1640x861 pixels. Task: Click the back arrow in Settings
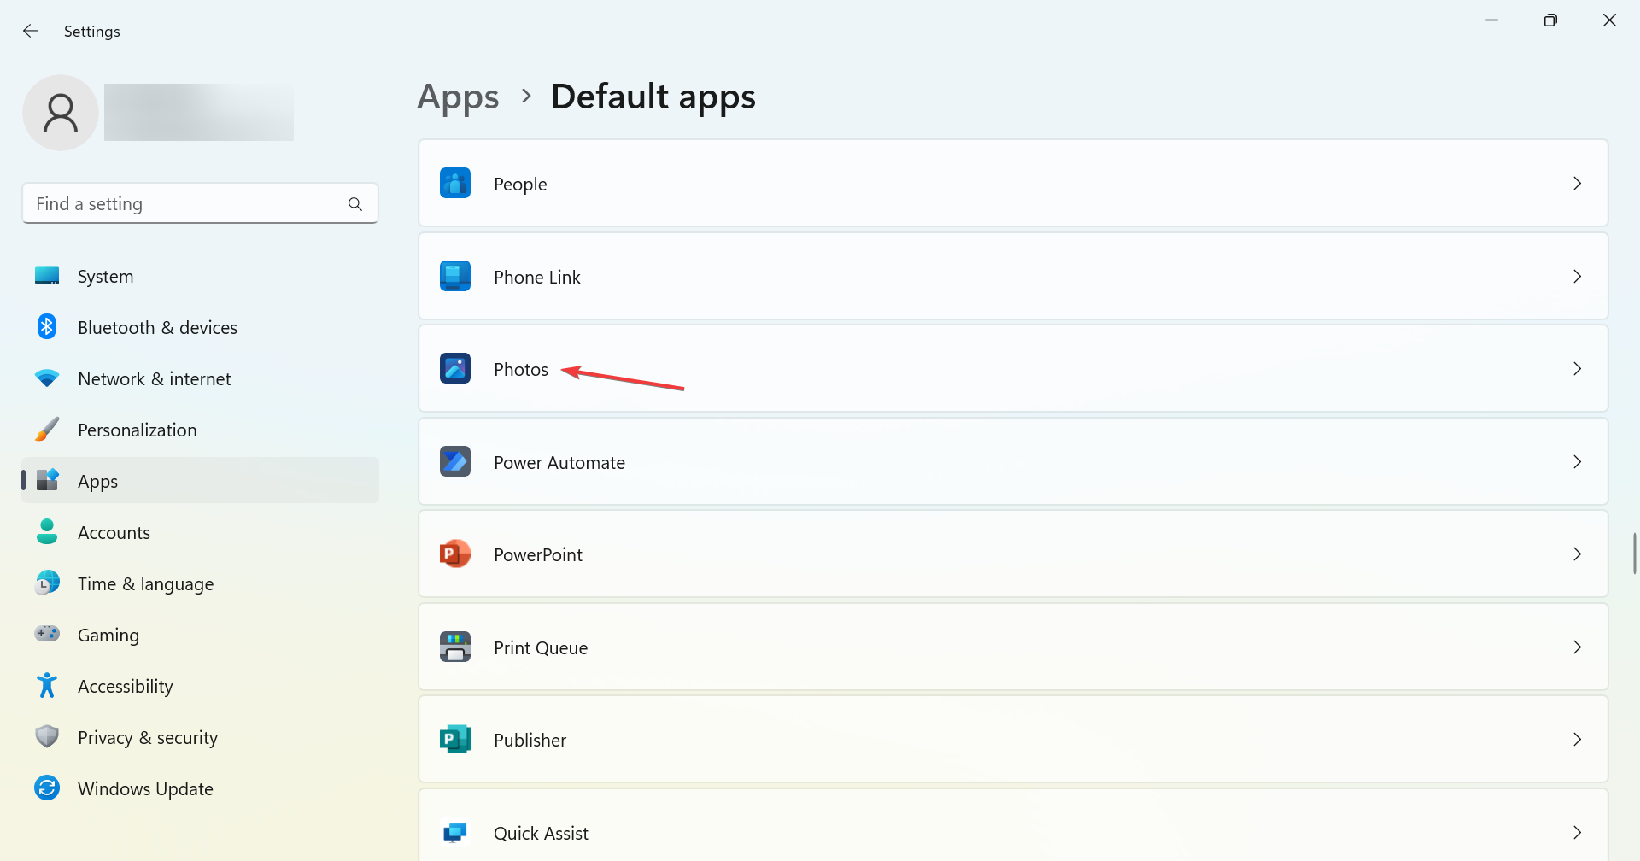point(31,31)
